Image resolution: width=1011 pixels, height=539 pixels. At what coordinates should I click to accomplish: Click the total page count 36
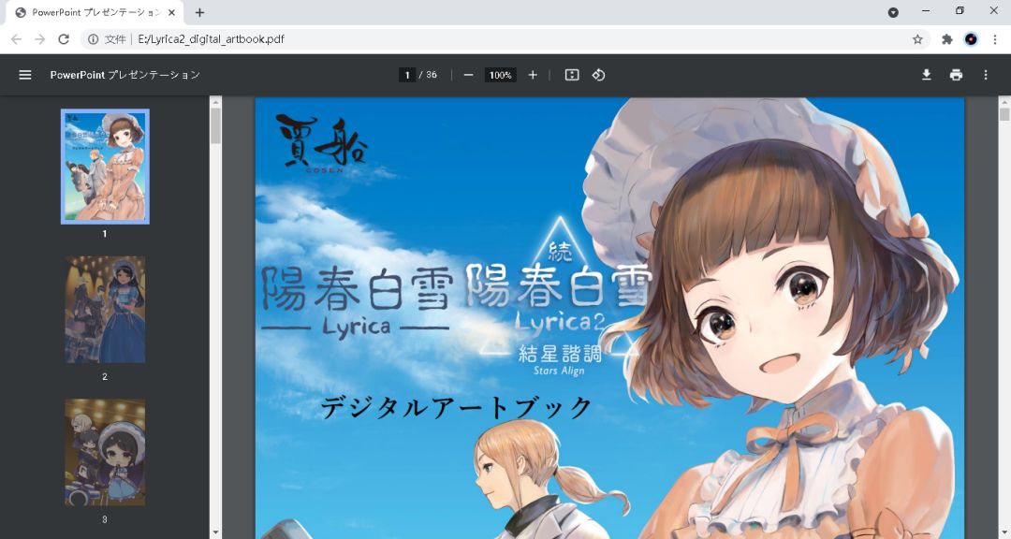coord(432,75)
